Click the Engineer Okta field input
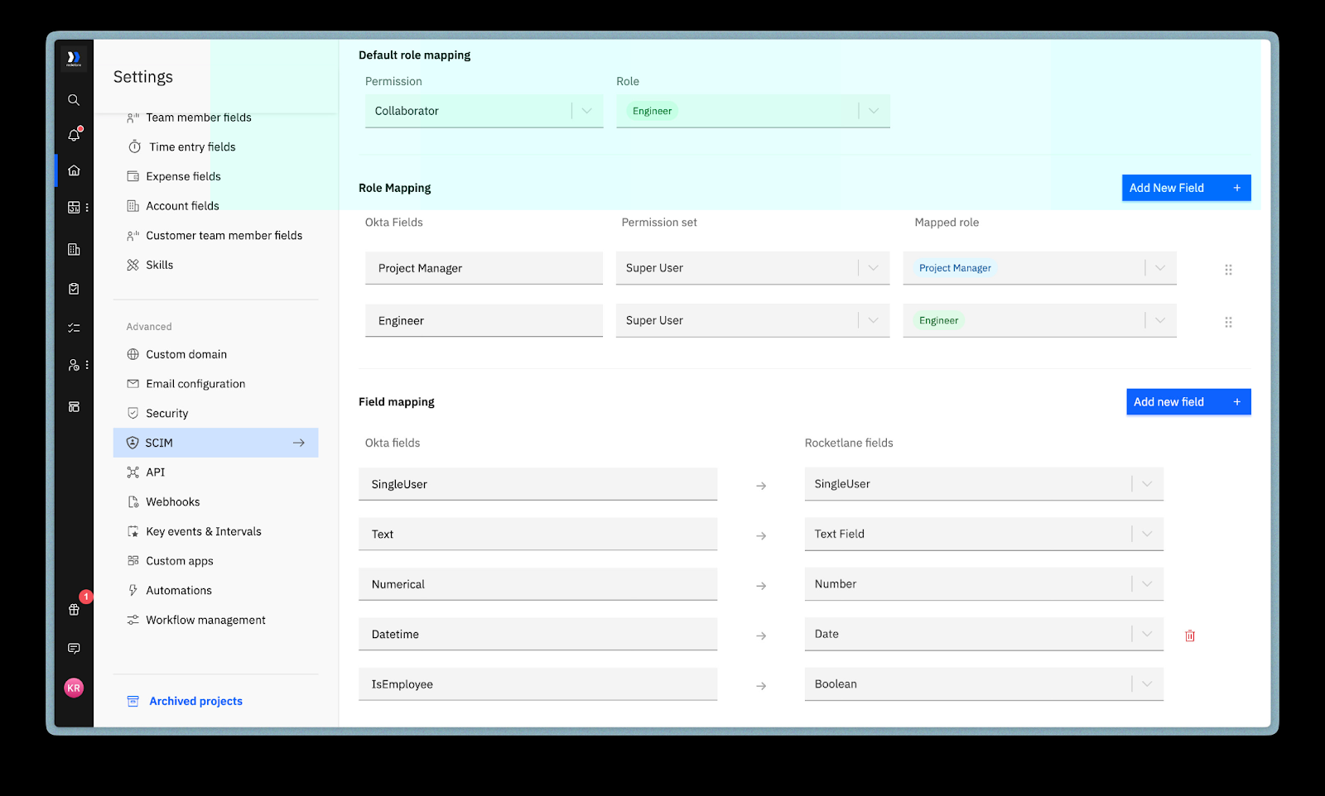 pyautogui.click(x=484, y=320)
